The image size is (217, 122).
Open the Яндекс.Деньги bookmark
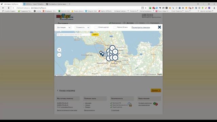tap(78, 11)
